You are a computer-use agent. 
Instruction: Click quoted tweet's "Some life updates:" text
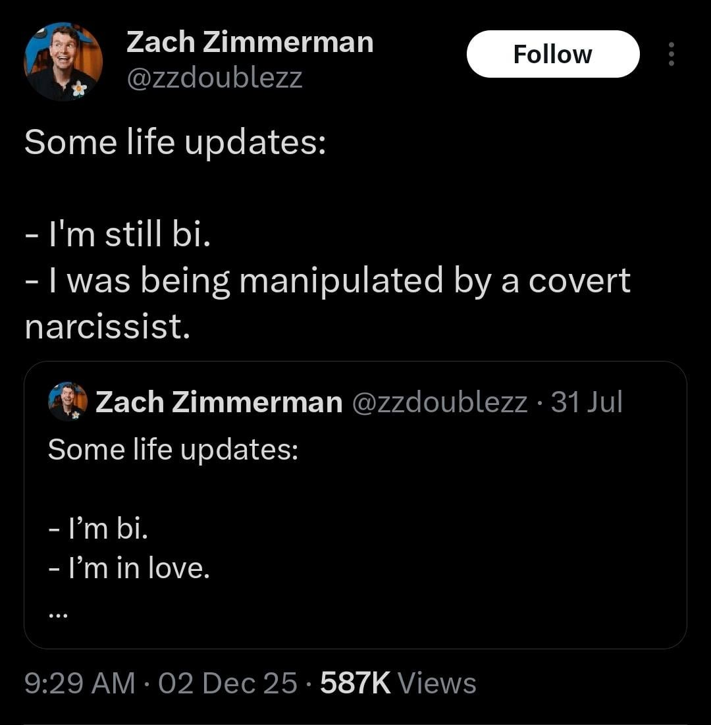[x=173, y=450]
